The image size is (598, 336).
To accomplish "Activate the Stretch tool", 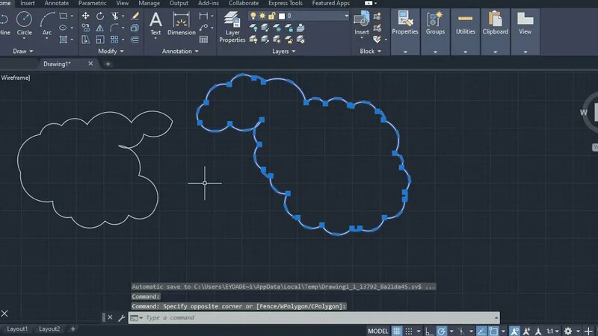I will 86,40.
